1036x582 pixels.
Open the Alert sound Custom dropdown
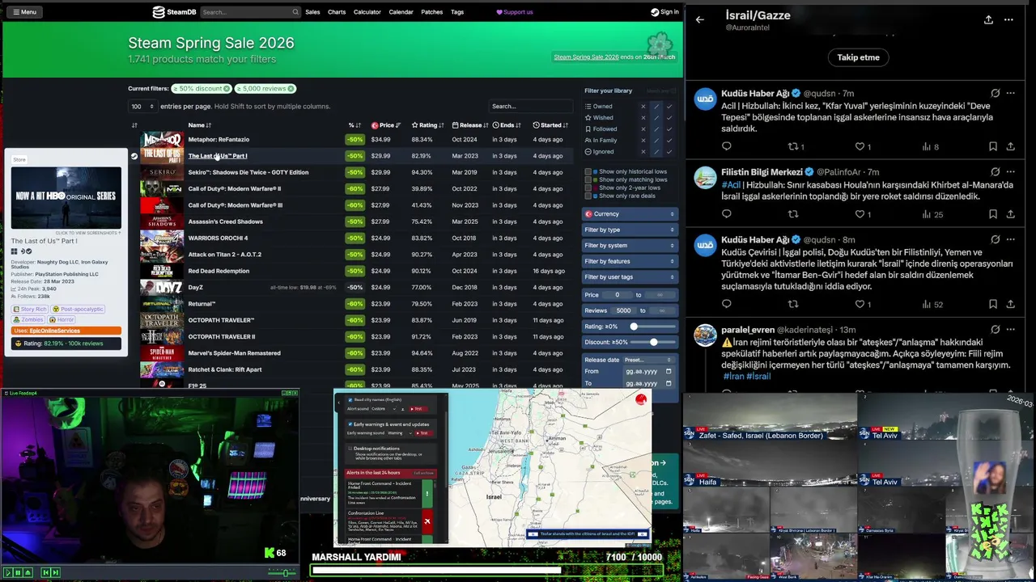coord(384,409)
